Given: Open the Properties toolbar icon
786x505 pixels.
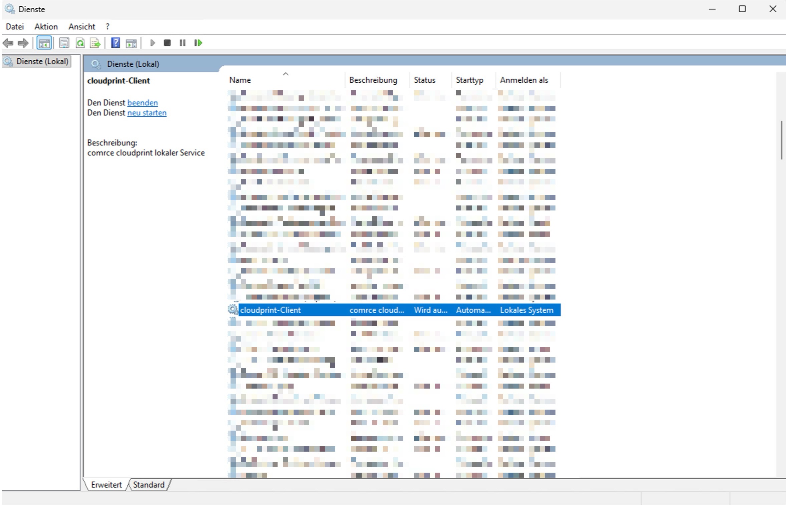Looking at the screenshot, I should coord(64,43).
